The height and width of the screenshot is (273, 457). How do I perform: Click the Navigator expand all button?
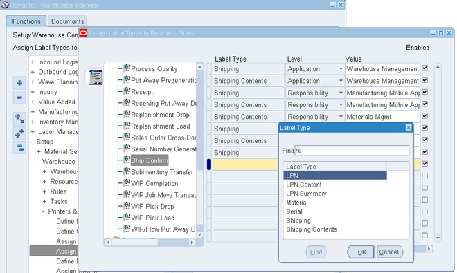(x=19, y=133)
